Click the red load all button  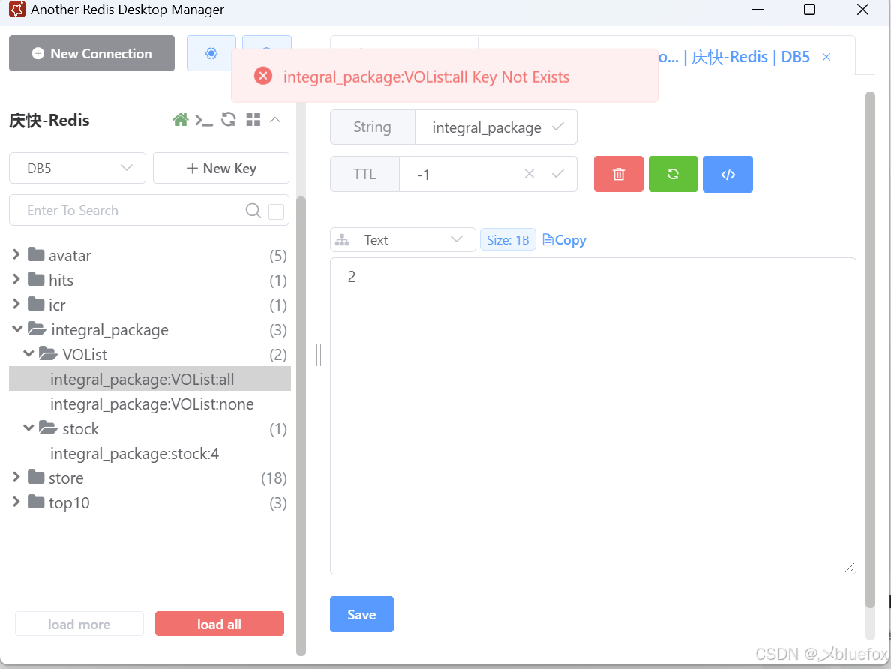point(219,624)
